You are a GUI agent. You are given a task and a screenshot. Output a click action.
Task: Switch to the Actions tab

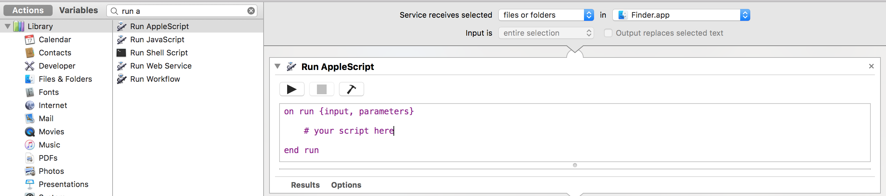pyautogui.click(x=28, y=10)
